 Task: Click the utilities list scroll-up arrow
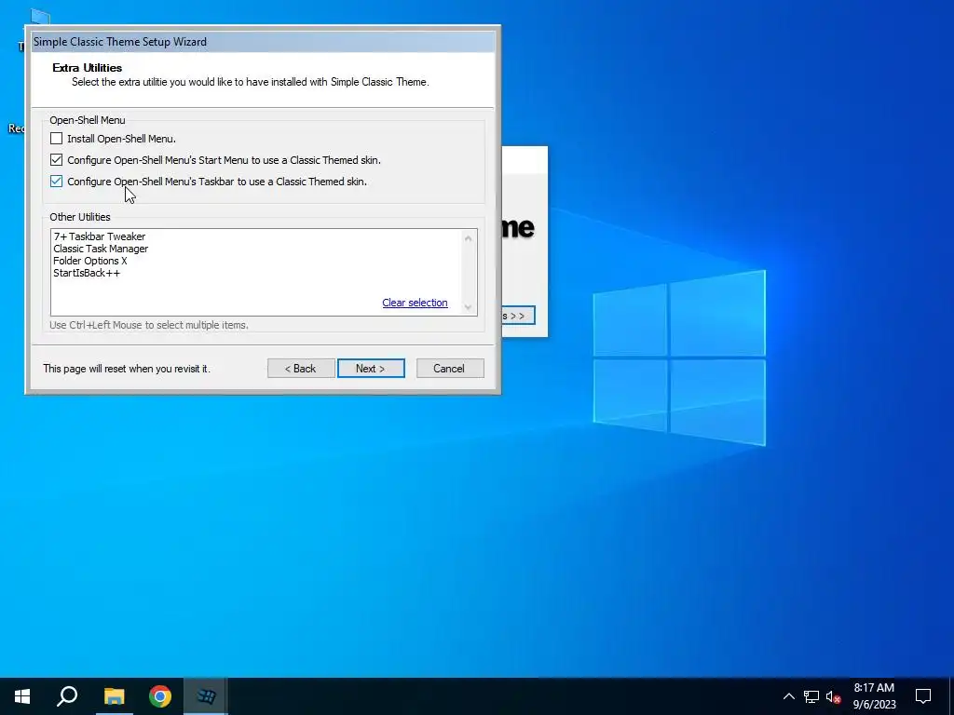pos(468,238)
